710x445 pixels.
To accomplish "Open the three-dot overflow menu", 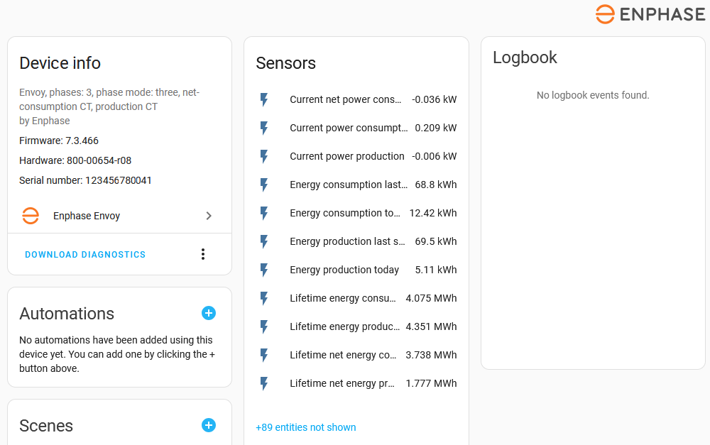I will point(203,254).
